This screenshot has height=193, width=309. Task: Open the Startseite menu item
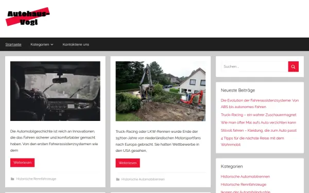pyautogui.click(x=13, y=44)
